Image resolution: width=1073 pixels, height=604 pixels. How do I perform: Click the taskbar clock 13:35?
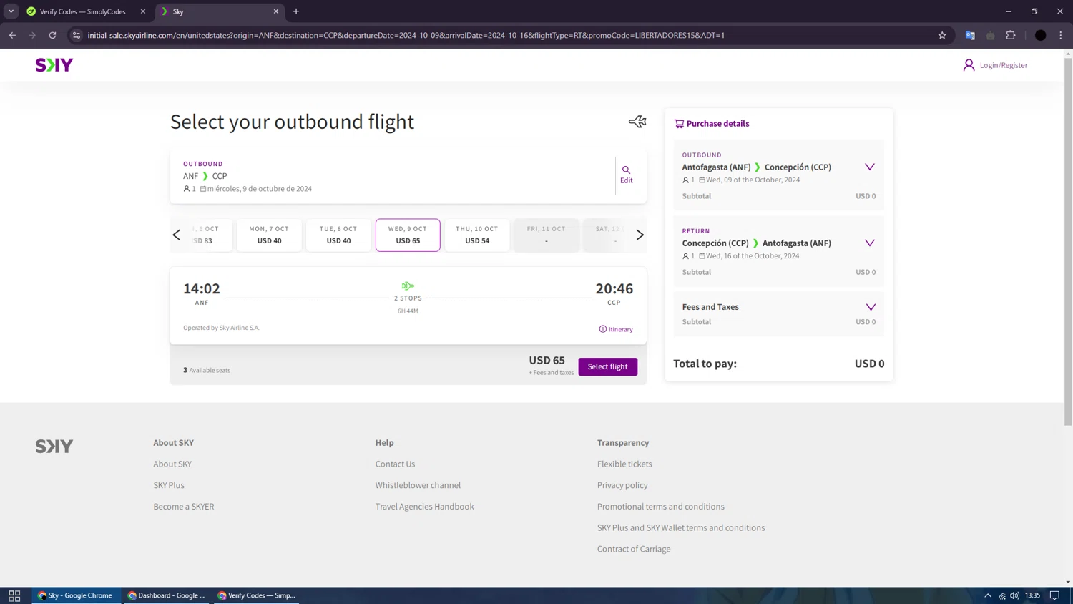(x=1032, y=595)
